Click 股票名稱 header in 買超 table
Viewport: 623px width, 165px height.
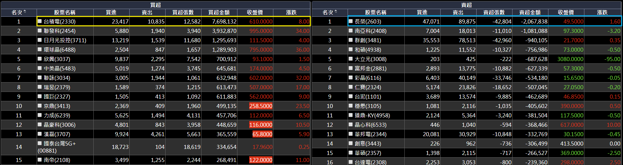[65, 12]
